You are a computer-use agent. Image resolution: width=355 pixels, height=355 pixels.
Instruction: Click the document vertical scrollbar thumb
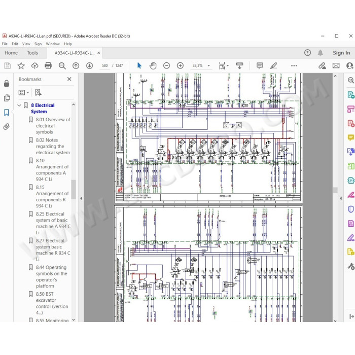tap(335, 190)
